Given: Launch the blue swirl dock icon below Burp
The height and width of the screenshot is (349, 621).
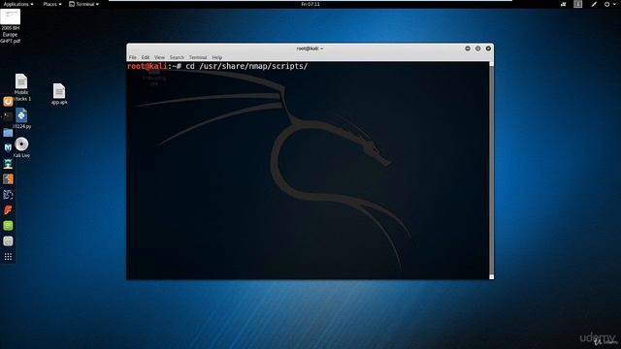Looking at the screenshot, I should 8,194.
